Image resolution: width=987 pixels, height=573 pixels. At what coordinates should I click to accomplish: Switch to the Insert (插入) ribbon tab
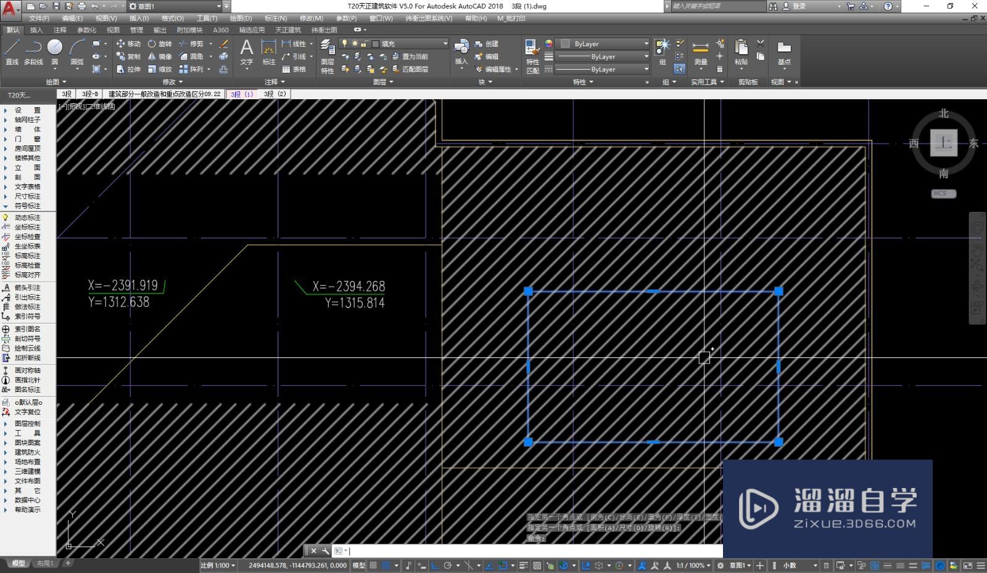click(x=36, y=30)
